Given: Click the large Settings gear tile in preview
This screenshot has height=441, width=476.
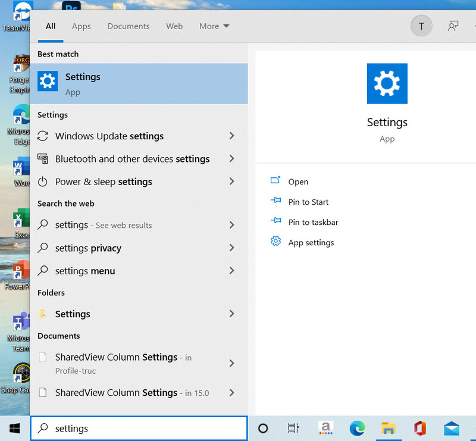Looking at the screenshot, I should pyautogui.click(x=387, y=83).
